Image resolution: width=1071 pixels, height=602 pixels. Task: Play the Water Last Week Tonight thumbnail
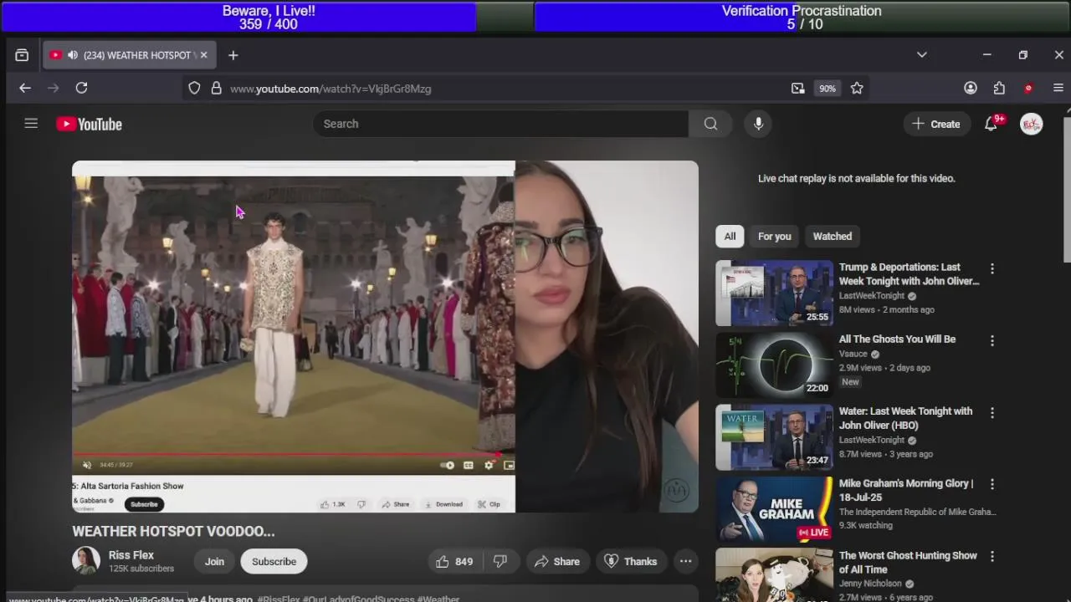click(x=775, y=437)
